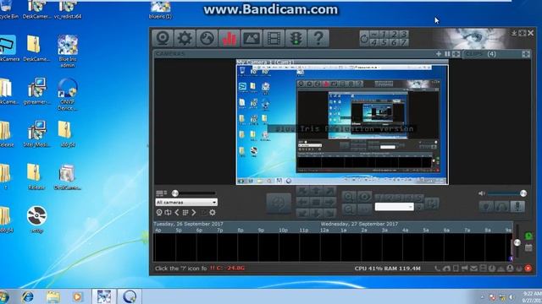Select profile number 1
This screenshot has height=304, width=542.
384,34
